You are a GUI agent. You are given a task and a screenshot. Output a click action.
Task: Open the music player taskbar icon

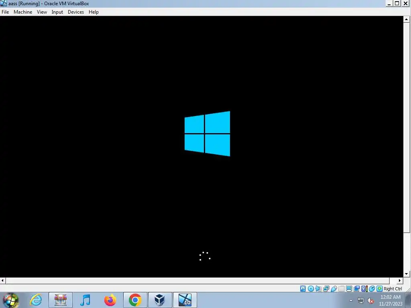click(85, 300)
